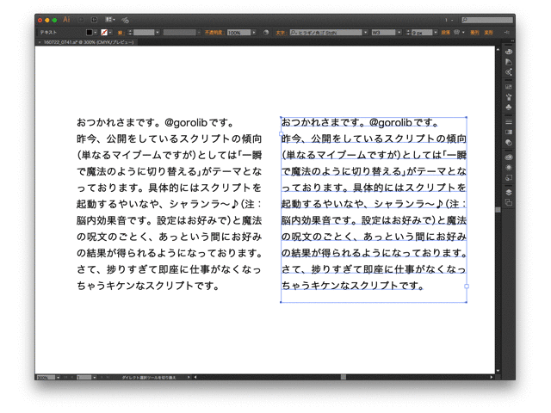Open the status bar info popup arrow
Screen dimensions: 551x413
[189, 378]
